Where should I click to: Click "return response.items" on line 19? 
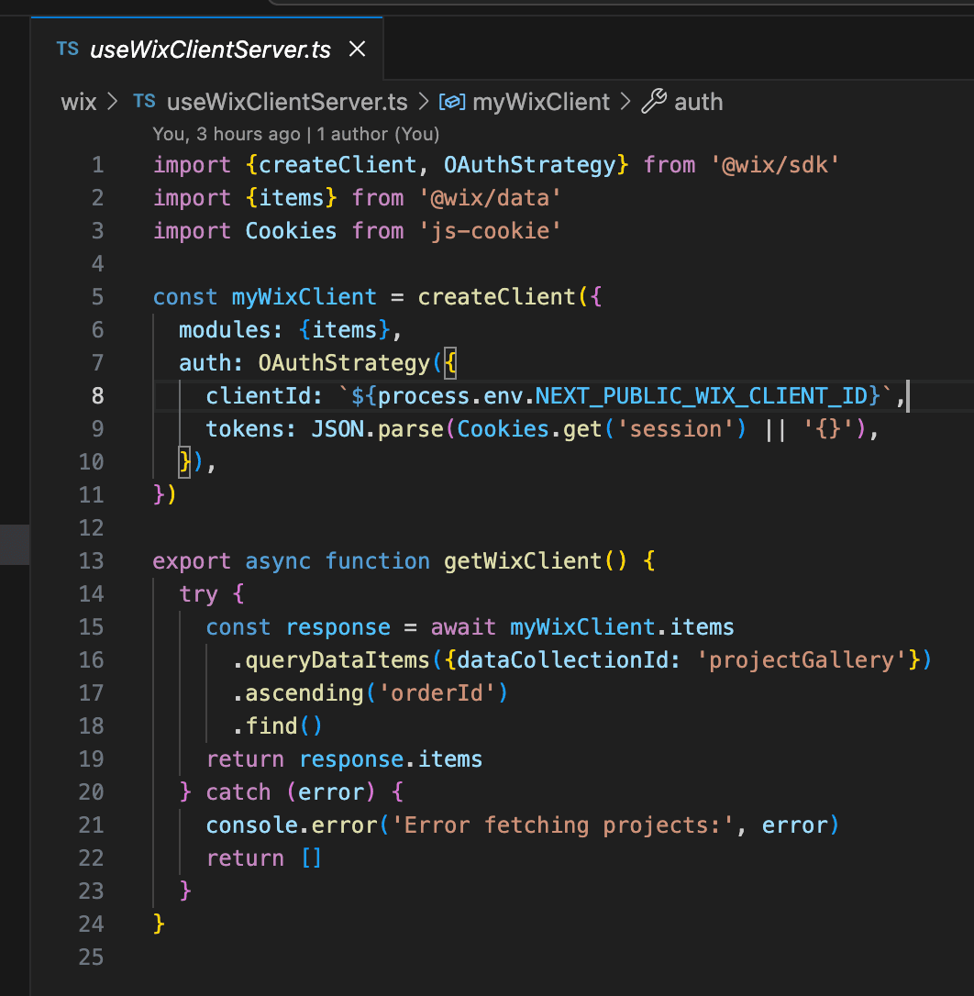pos(344,759)
